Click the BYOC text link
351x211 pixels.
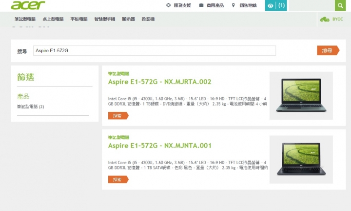(337, 19)
